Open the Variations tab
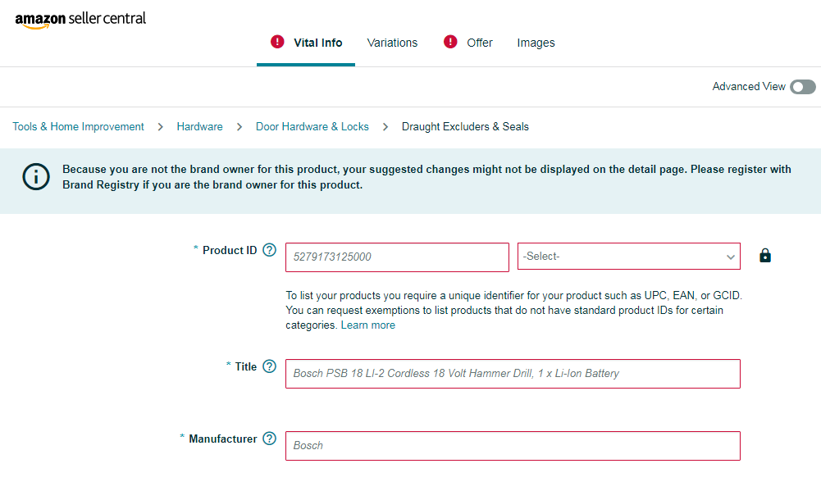821x491 pixels. (392, 43)
